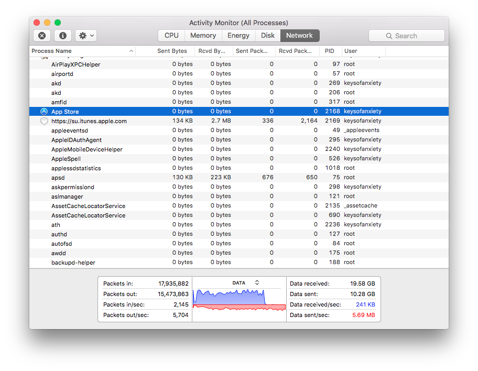Screen dimensions: 478x371
Task: Change graph type via DATA stepper
Action: coord(257,282)
